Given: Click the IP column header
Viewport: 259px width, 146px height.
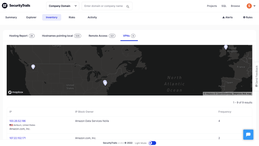Looking at the screenshot, I should [x=10, y=112].
